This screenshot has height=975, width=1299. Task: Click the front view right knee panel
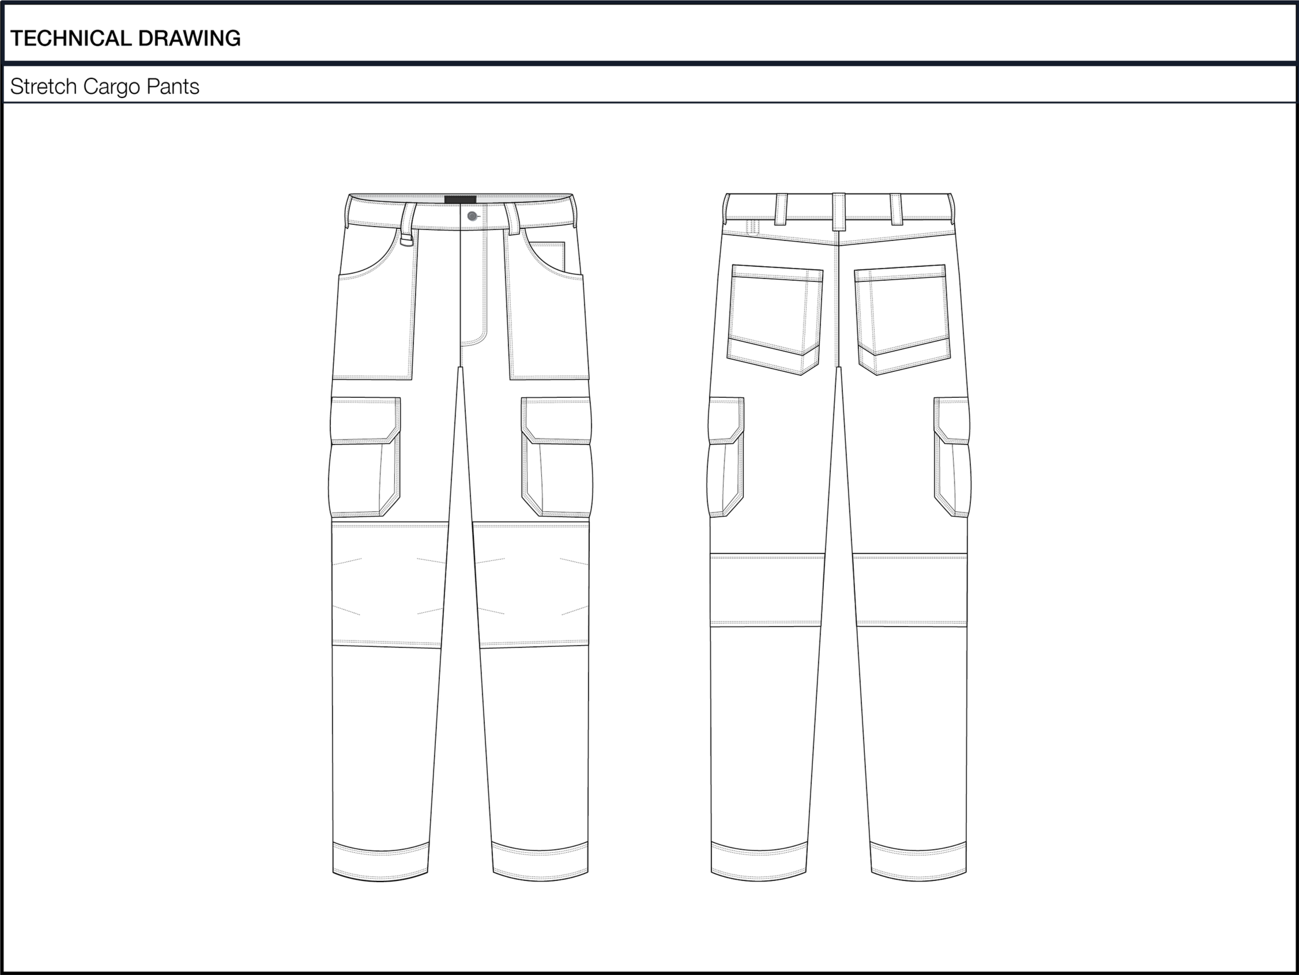532,585
